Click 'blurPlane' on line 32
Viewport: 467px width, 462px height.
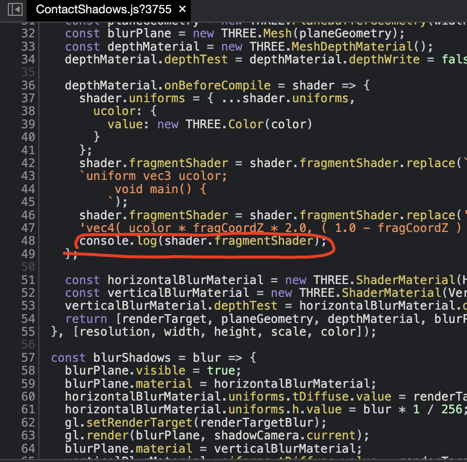pos(140,33)
